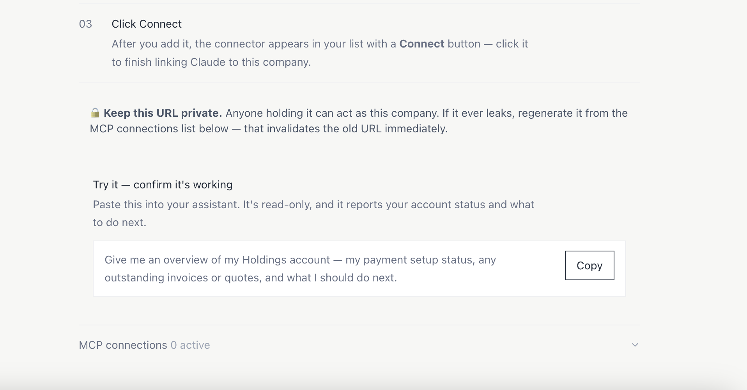Click the bold Keep this URL private text
This screenshot has width=747, height=390.
(x=163, y=113)
